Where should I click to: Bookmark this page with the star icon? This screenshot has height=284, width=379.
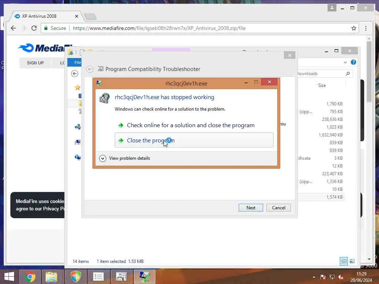[353, 28]
